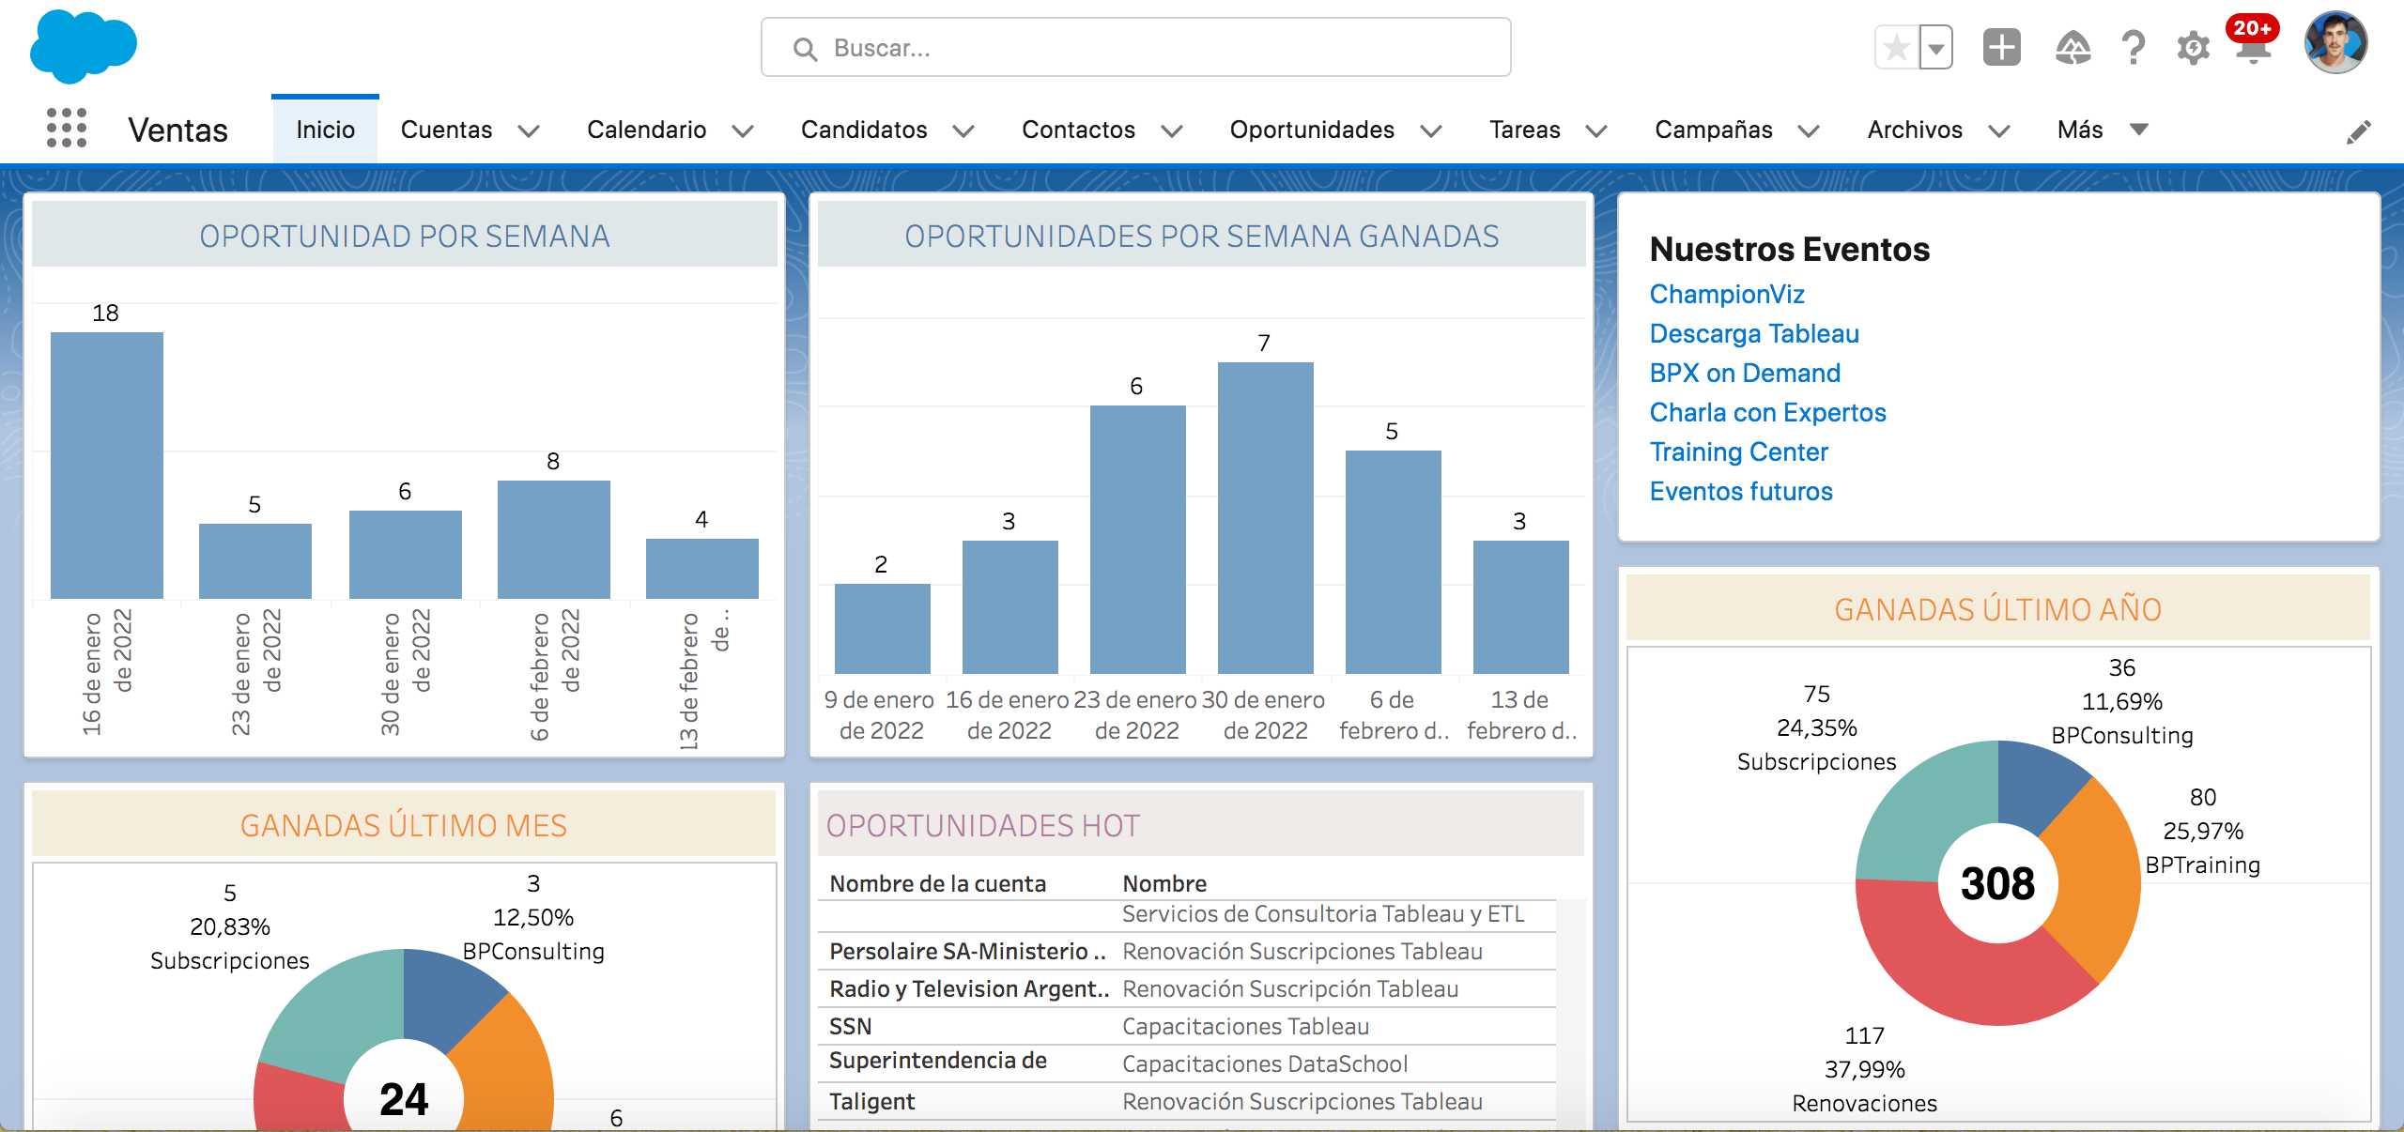Select the Taligent account row
This screenshot has width=2404, height=1132.
click(x=1187, y=1101)
